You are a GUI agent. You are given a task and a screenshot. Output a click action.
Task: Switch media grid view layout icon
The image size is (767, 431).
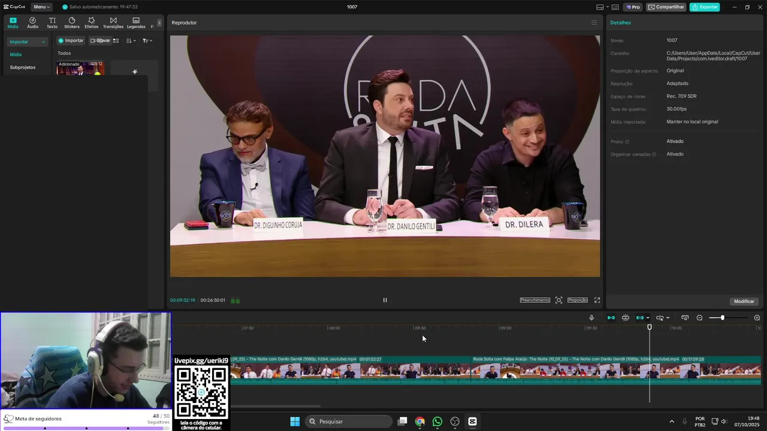[x=116, y=41]
